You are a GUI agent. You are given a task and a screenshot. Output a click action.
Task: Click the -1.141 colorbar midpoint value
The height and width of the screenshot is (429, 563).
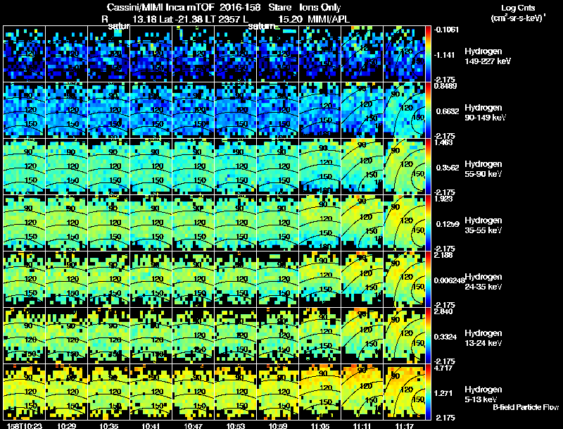pos(445,55)
